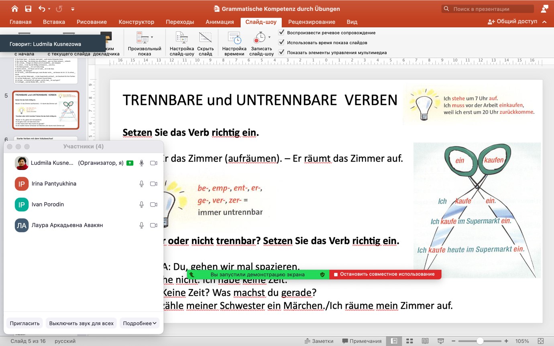Toggle Irina Pantyukhina's video camera icon

153,184
